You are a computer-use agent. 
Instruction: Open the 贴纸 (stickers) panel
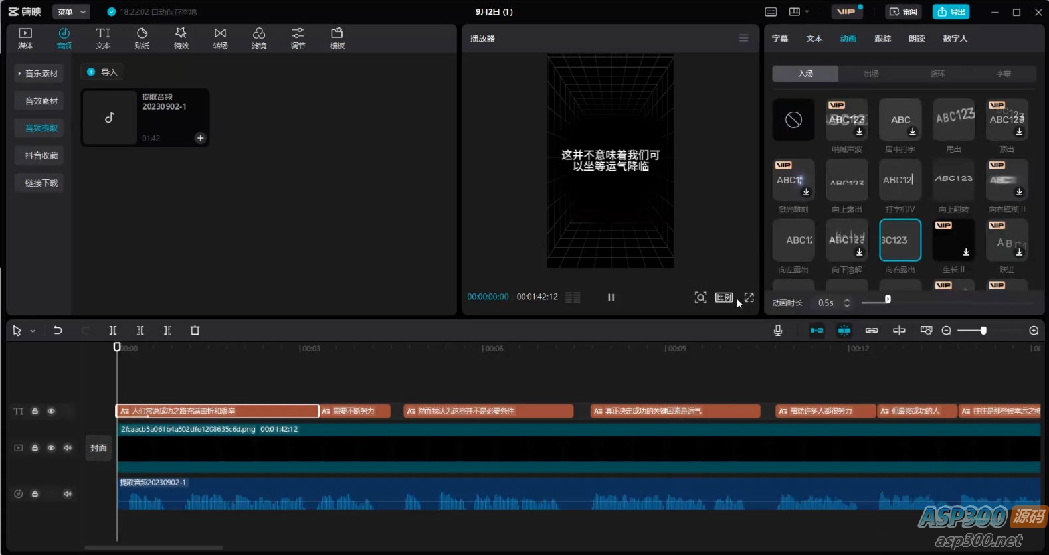pyautogui.click(x=142, y=38)
